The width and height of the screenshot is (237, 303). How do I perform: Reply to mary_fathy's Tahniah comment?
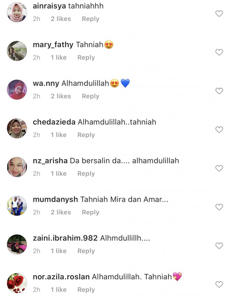click(x=86, y=58)
